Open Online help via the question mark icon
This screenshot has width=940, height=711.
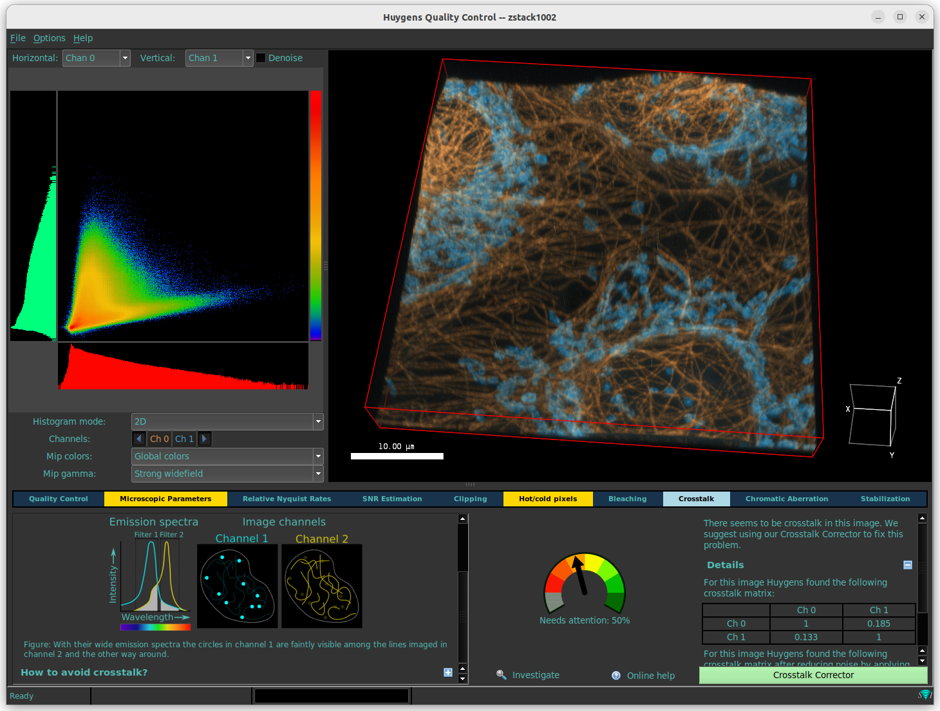coord(616,675)
